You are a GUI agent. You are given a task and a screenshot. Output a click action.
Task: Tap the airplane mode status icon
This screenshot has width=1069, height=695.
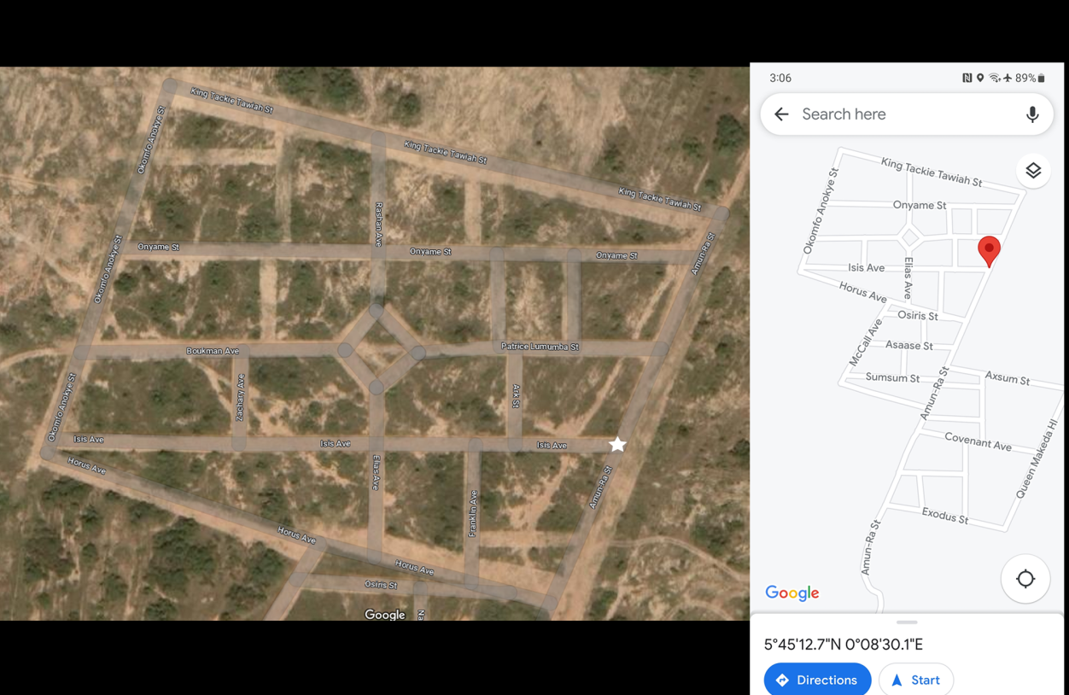point(1008,78)
